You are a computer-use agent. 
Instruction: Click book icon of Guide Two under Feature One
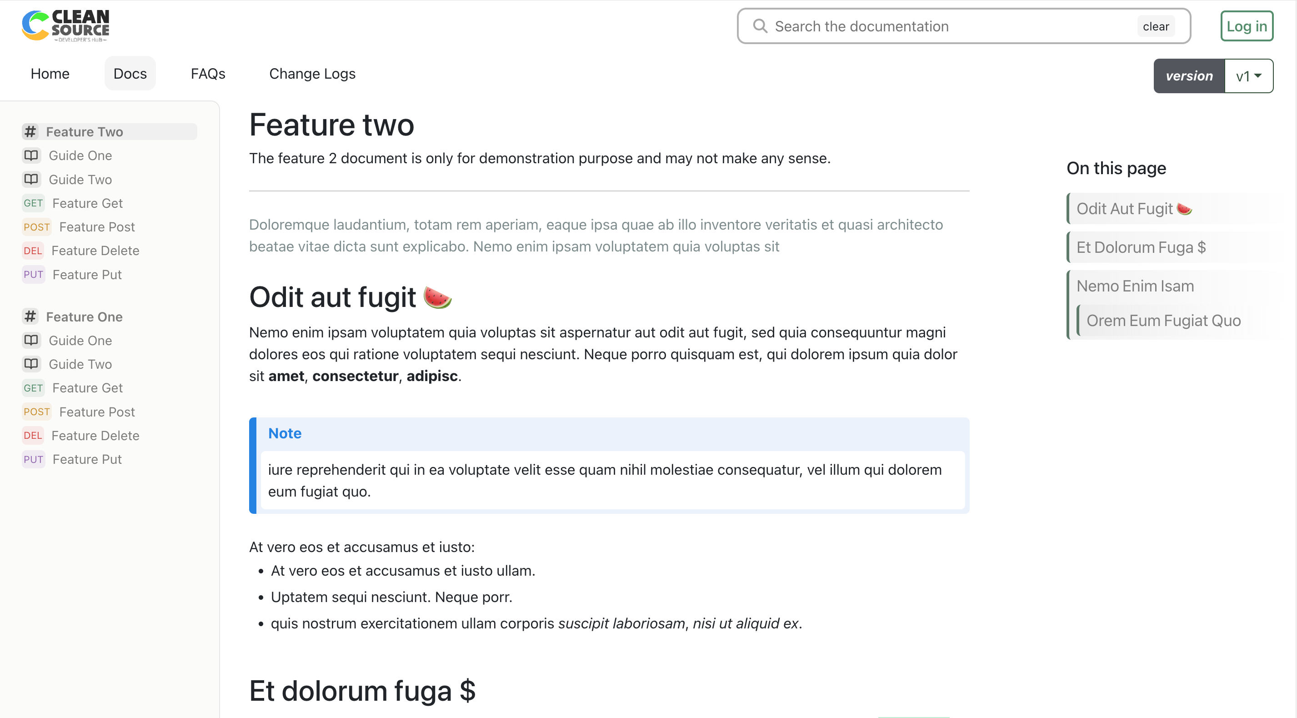pyautogui.click(x=31, y=364)
